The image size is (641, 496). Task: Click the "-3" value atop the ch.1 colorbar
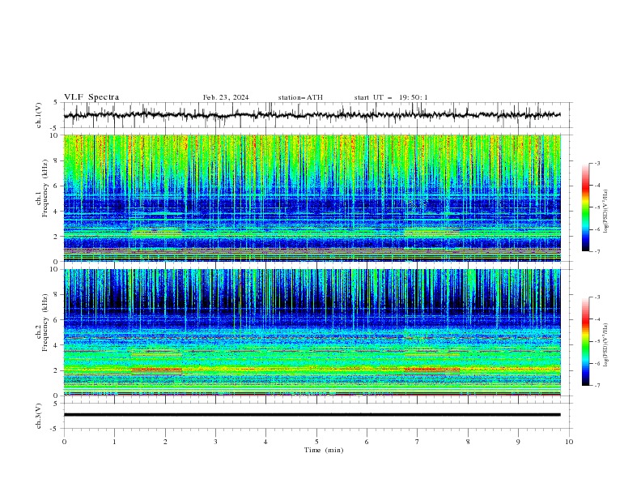(596, 163)
